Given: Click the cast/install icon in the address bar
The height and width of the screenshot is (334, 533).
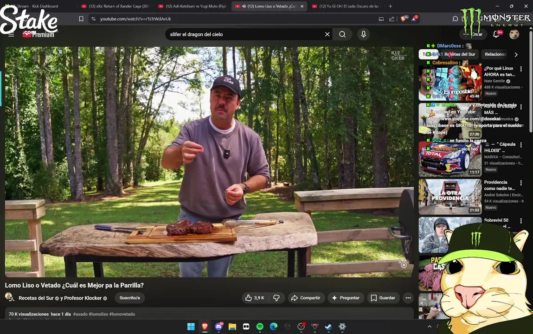Looking at the screenshot, I should pyautogui.click(x=381, y=19).
